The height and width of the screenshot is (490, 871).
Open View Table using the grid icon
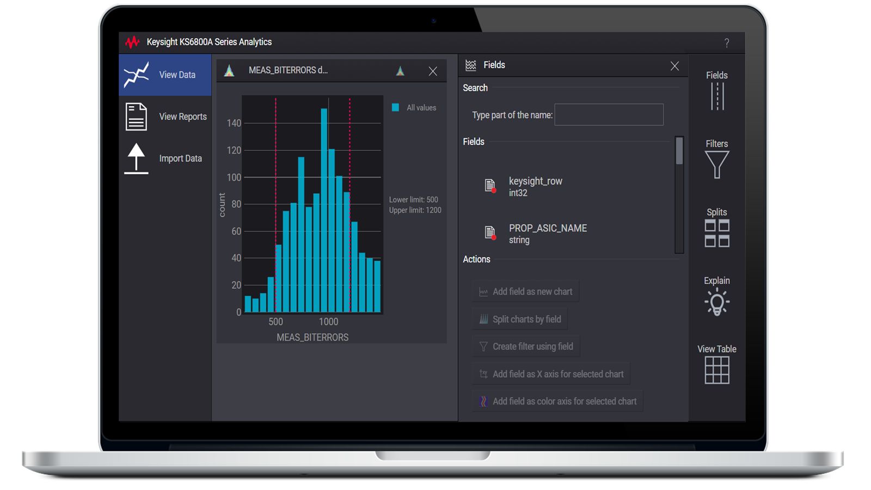(x=716, y=370)
